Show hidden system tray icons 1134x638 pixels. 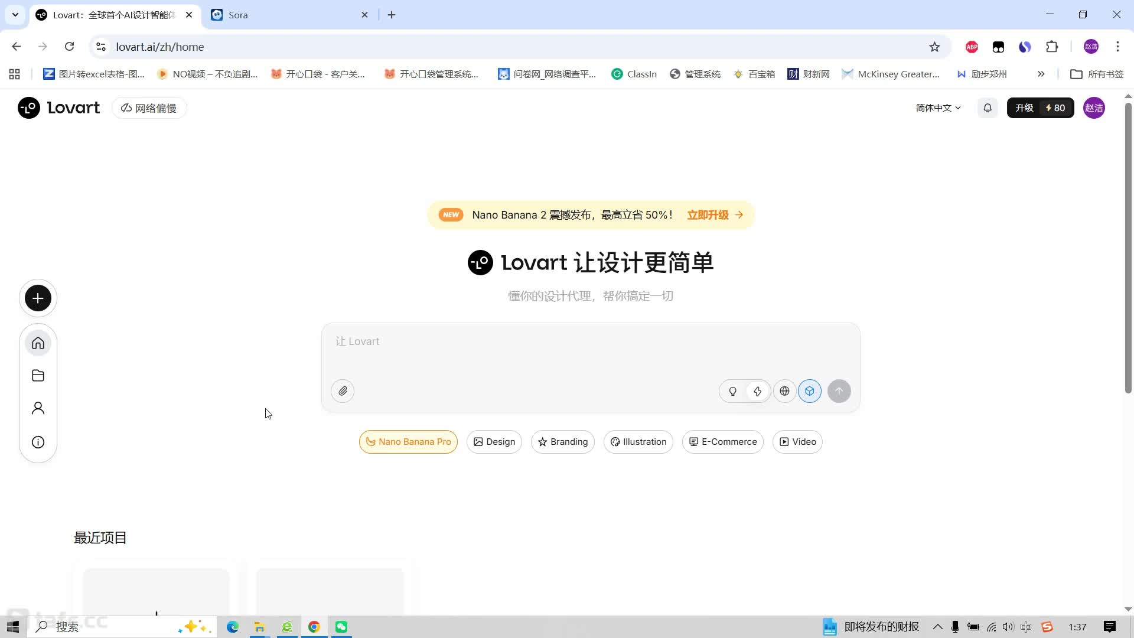pyautogui.click(x=937, y=627)
